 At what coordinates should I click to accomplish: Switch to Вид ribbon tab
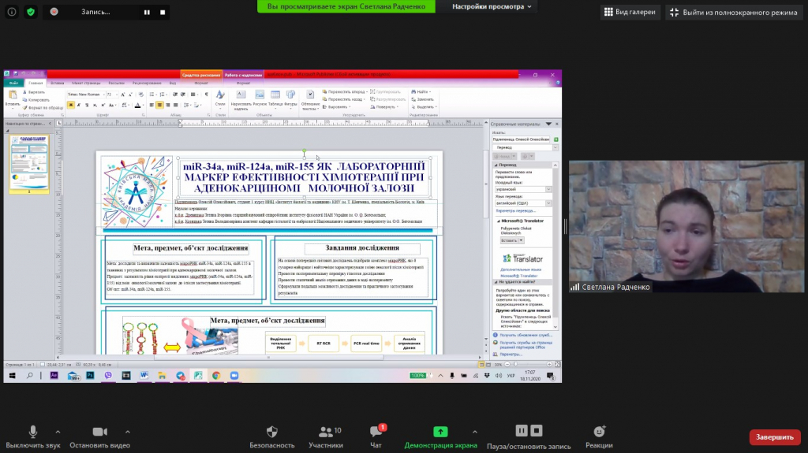tap(173, 83)
